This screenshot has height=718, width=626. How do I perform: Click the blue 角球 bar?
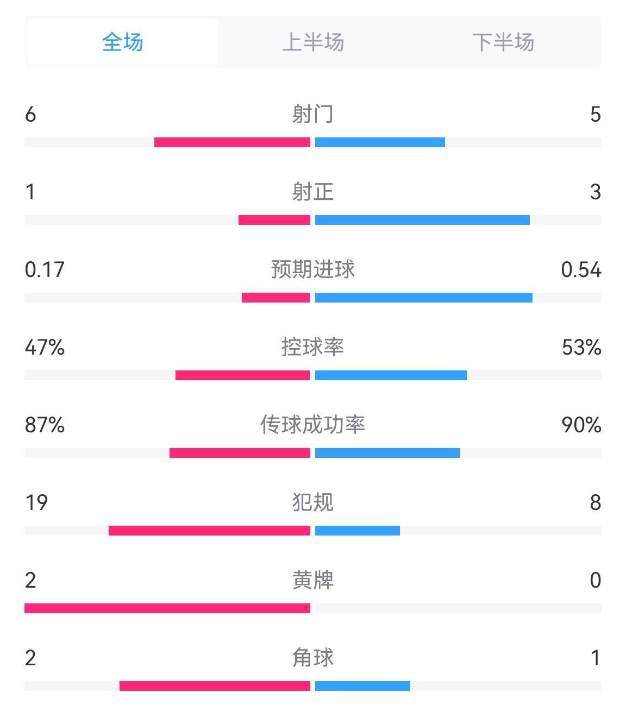click(x=362, y=686)
